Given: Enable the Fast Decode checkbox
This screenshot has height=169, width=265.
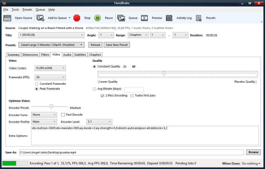Looking at the screenshot, I should tap(63, 115).
